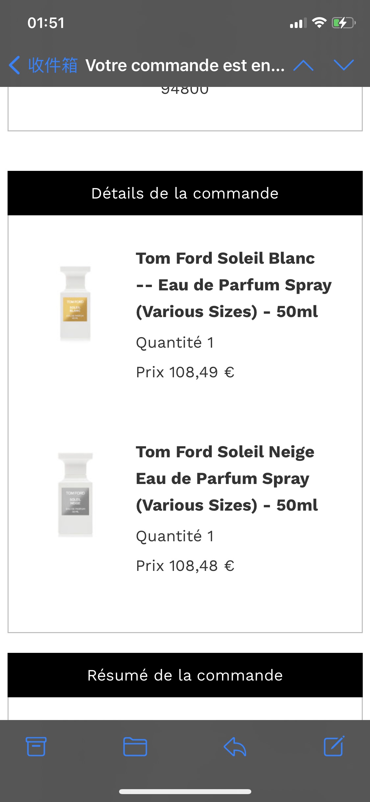Tap the Wi-Fi status icon
This screenshot has height=802, width=370.
319,23
